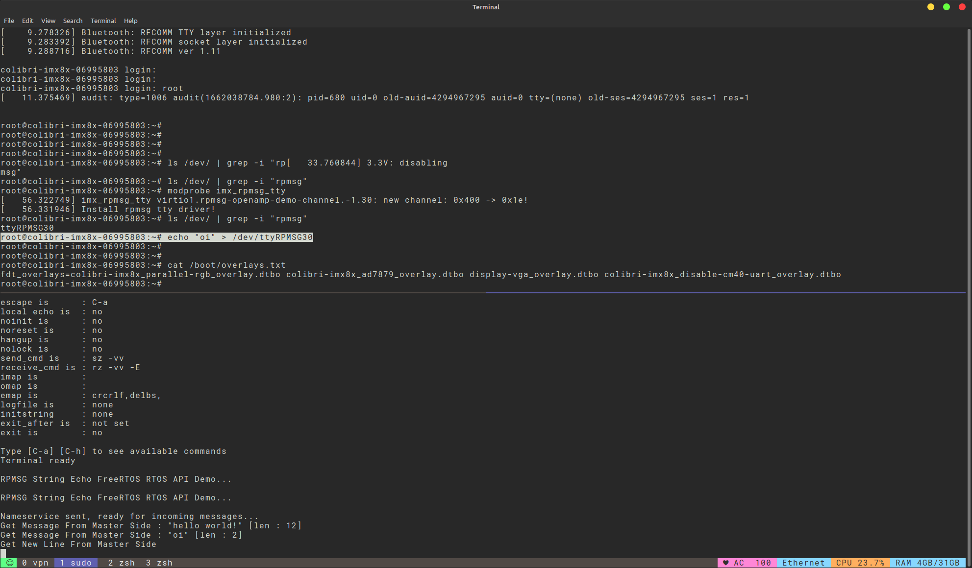The height and width of the screenshot is (568, 972).
Task: Click the CPU 23.7% indicator
Action: pos(860,563)
